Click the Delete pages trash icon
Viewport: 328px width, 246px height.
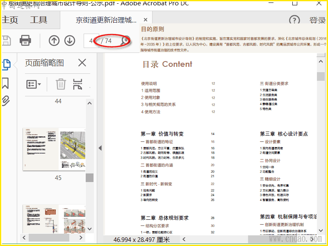(x=61, y=84)
